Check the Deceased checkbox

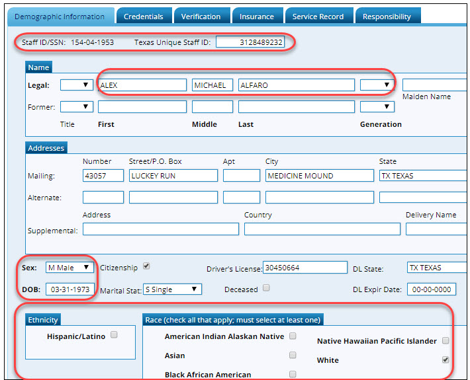click(266, 288)
